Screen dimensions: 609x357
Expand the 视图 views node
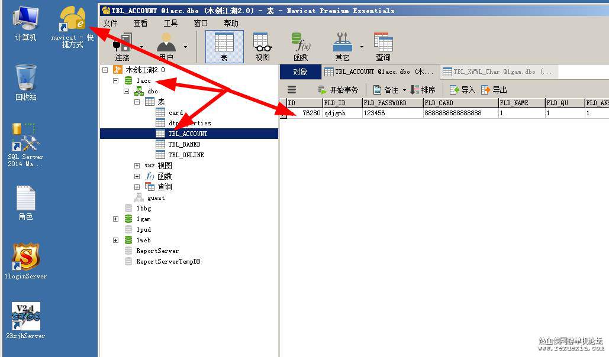pyautogui.click(x=137, y=165)
